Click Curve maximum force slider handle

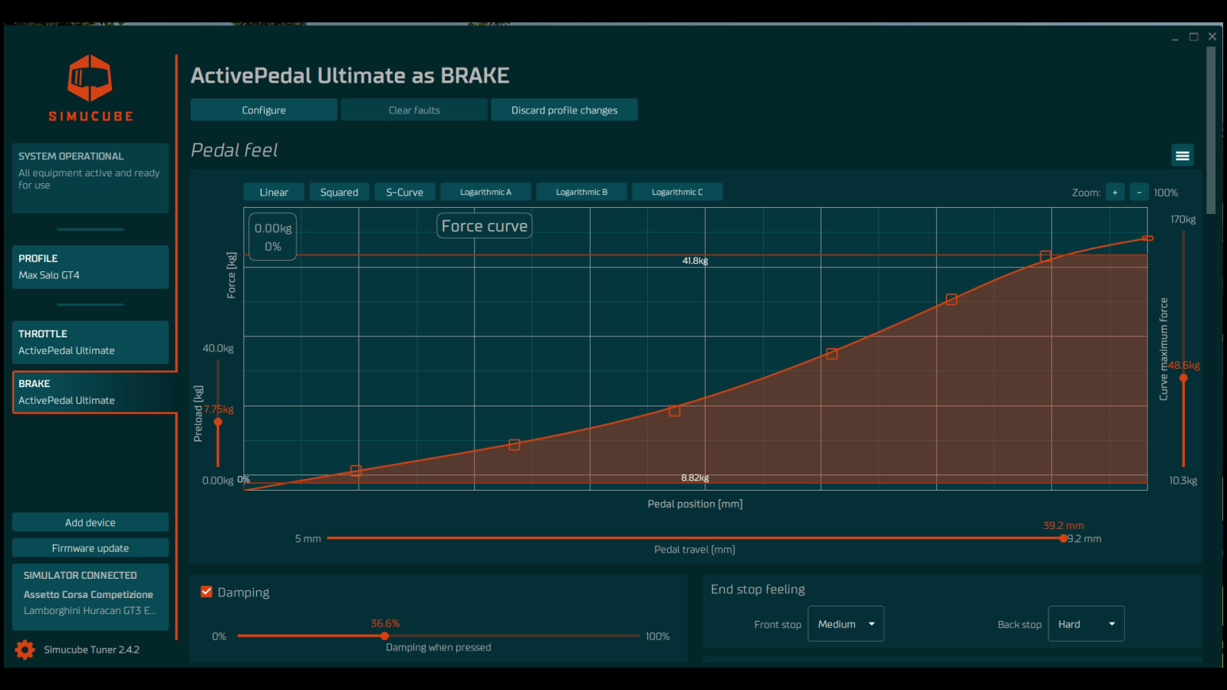(1183, 378)
